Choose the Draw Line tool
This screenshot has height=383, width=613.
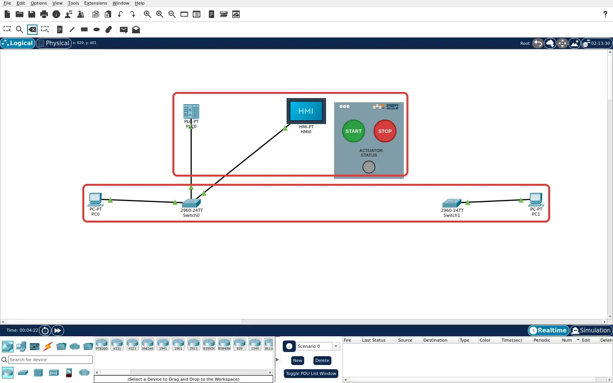(72, 29)
